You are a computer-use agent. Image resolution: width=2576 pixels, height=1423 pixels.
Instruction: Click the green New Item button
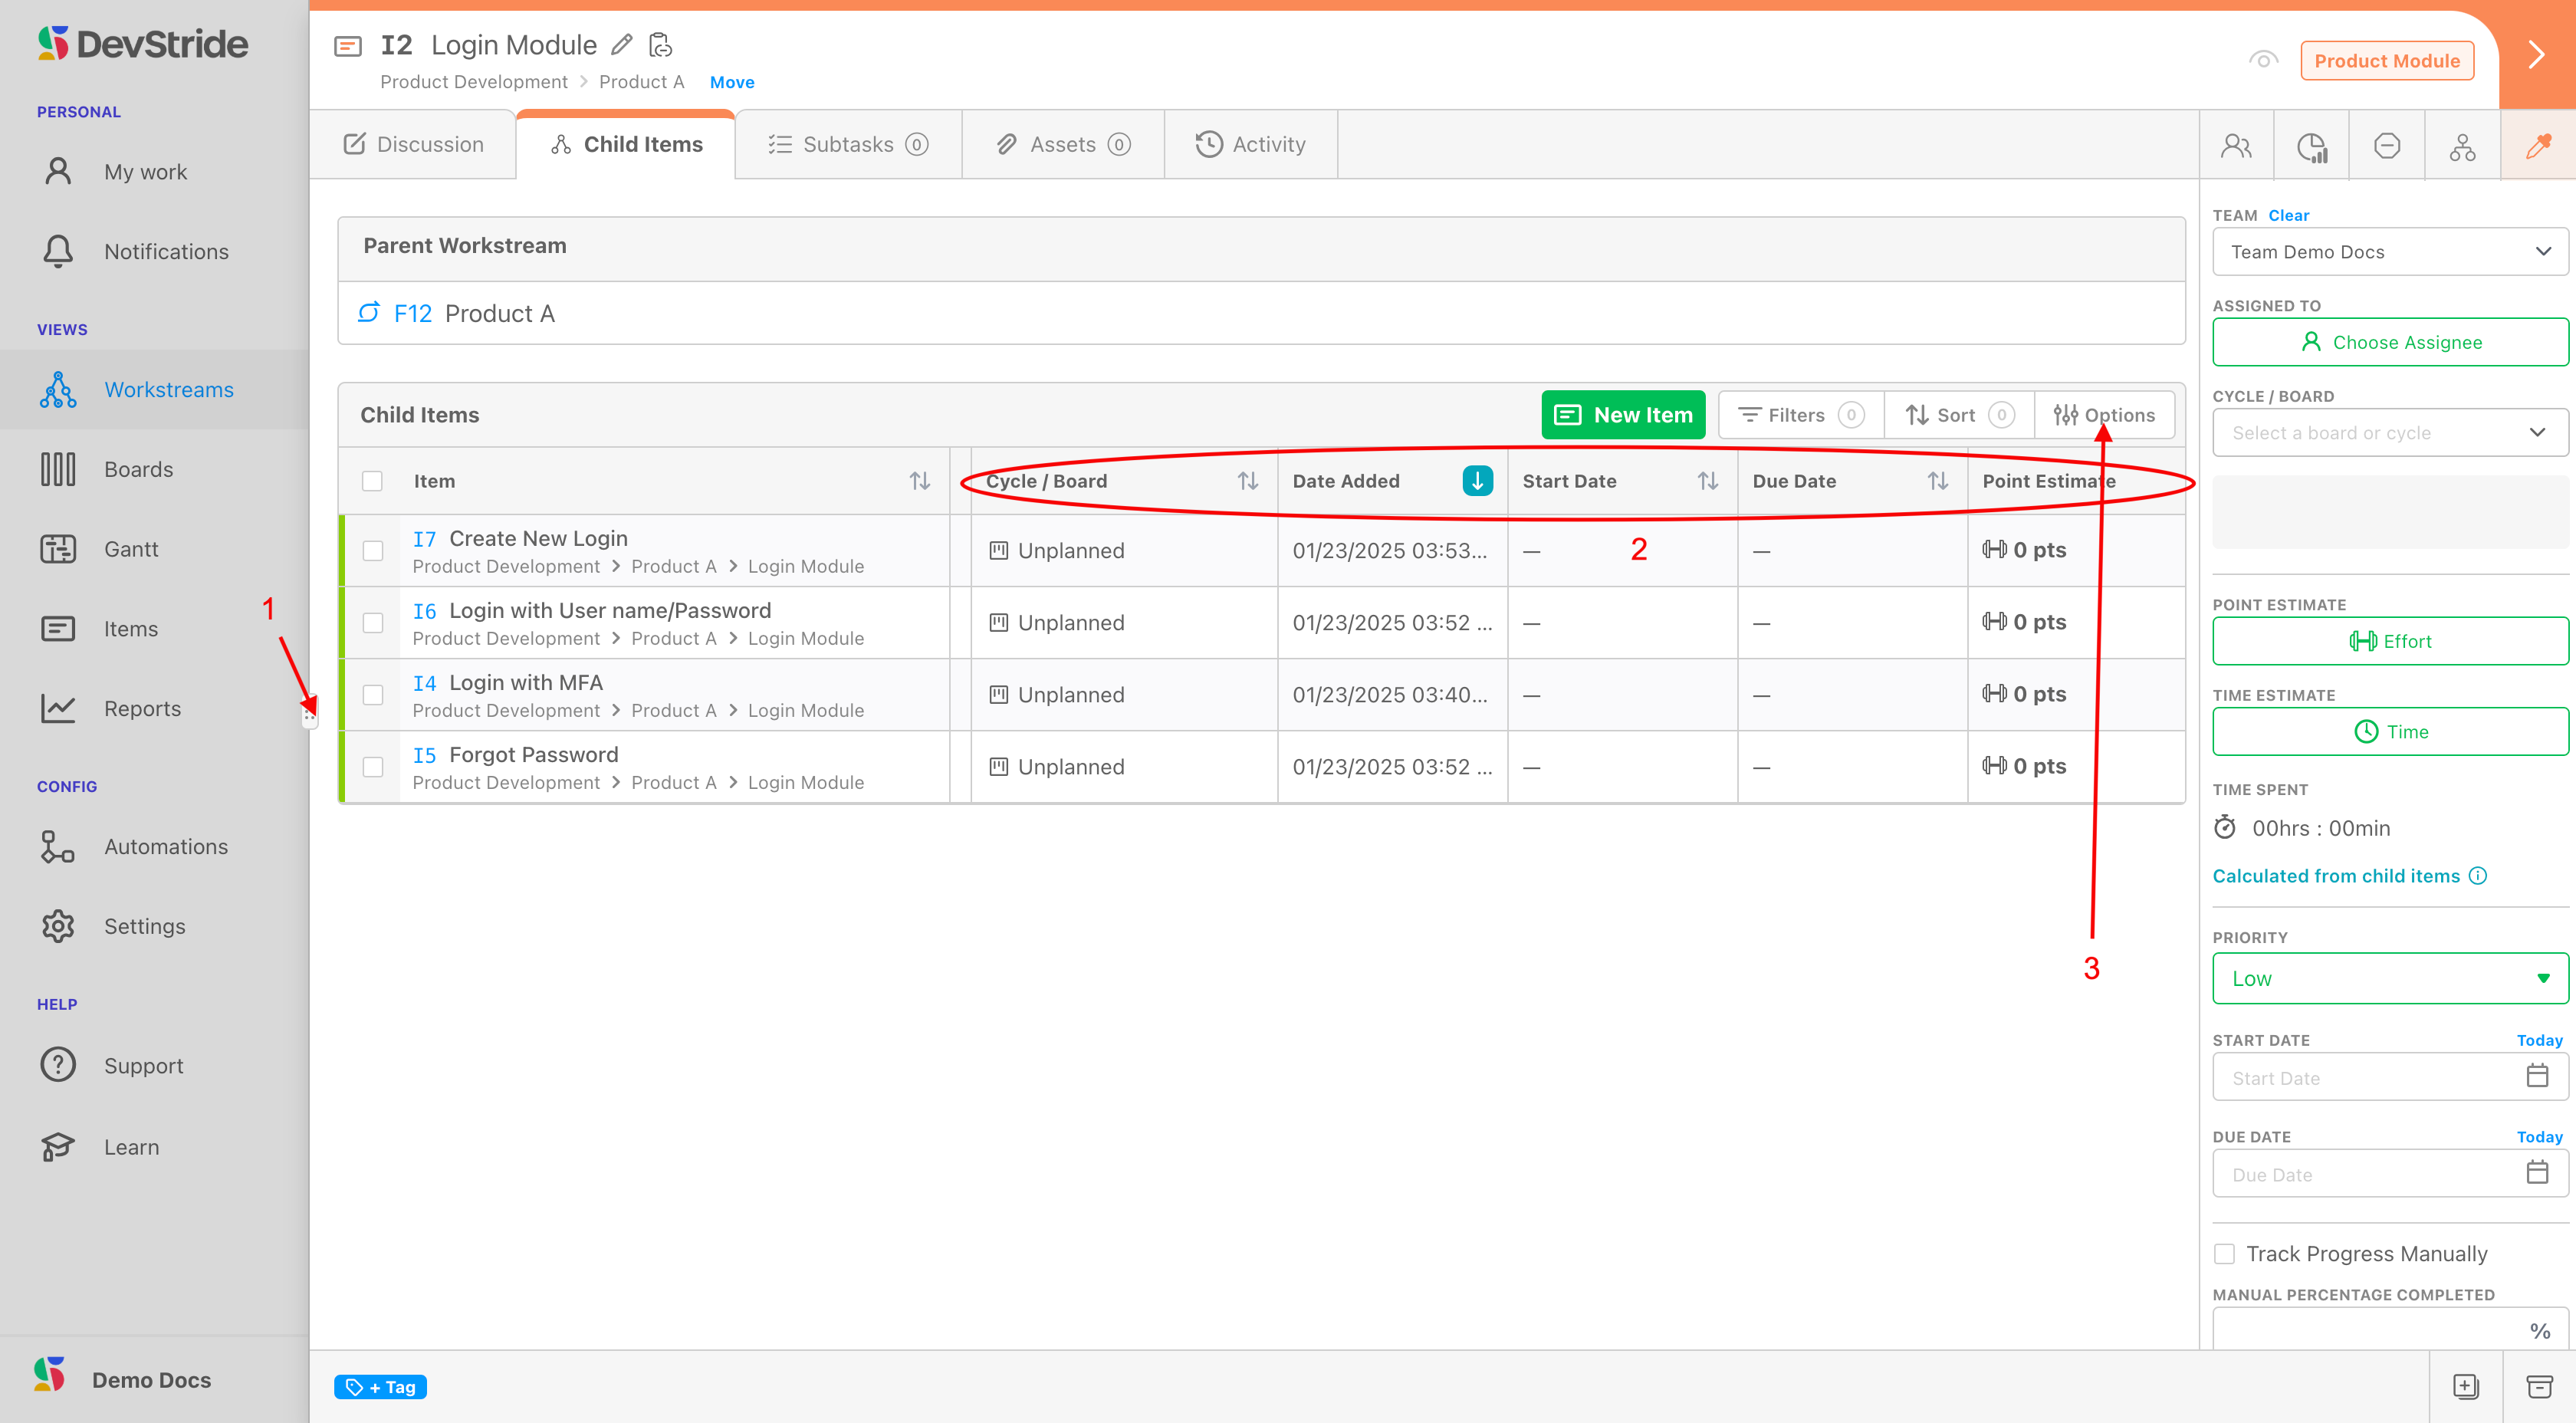coord(1623,415)
